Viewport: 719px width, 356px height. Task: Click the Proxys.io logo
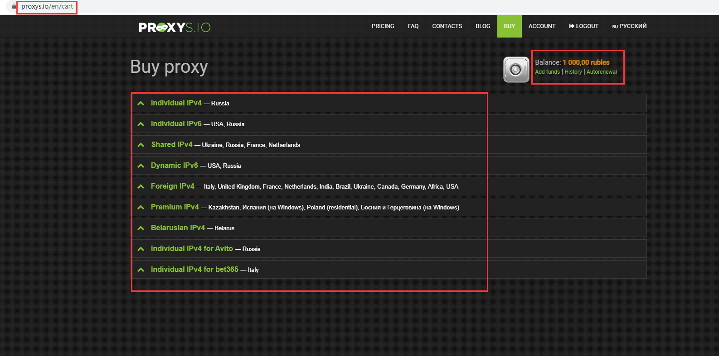(x=175, y=27)
